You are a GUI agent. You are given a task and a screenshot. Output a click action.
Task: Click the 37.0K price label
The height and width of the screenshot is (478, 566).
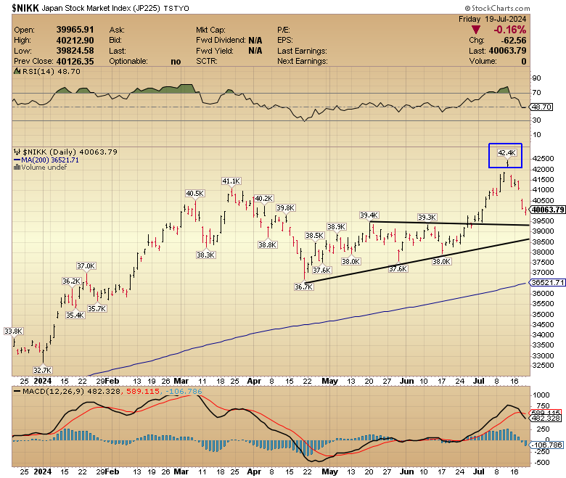pos(86,266)
